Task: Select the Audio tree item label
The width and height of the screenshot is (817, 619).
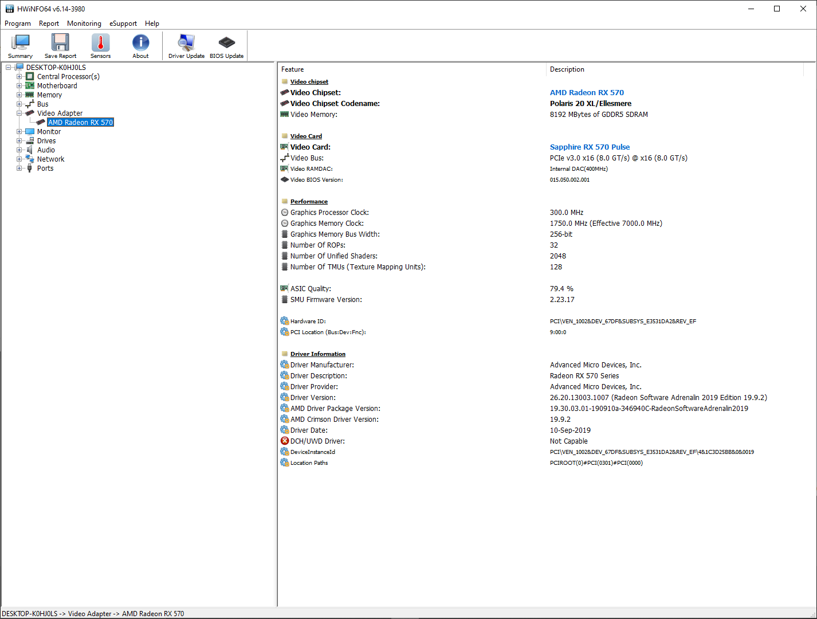Action: tap(46, 150)
